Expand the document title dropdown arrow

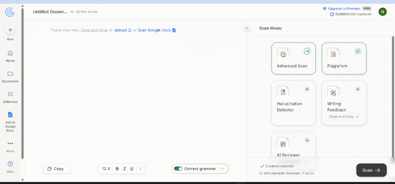pos(72,12)
